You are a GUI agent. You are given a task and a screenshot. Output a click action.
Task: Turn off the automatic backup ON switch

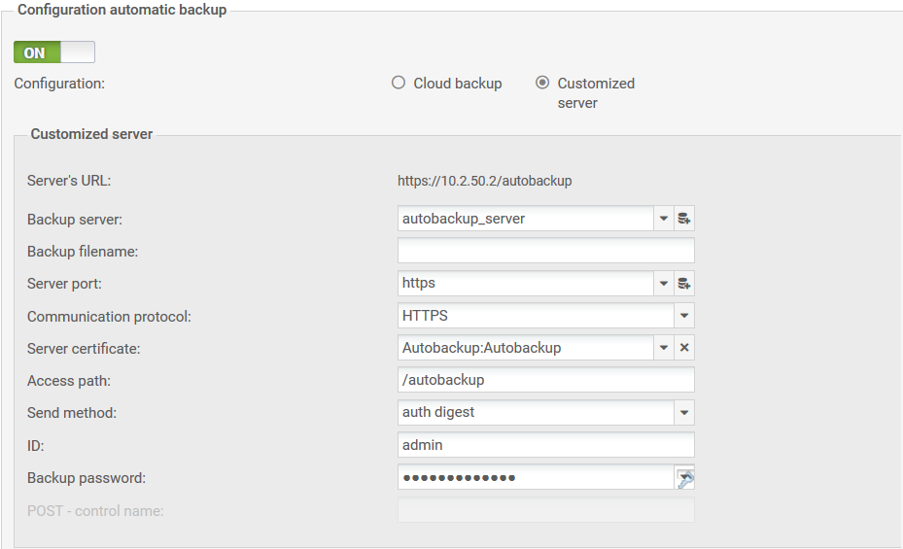tap(54, 52)
